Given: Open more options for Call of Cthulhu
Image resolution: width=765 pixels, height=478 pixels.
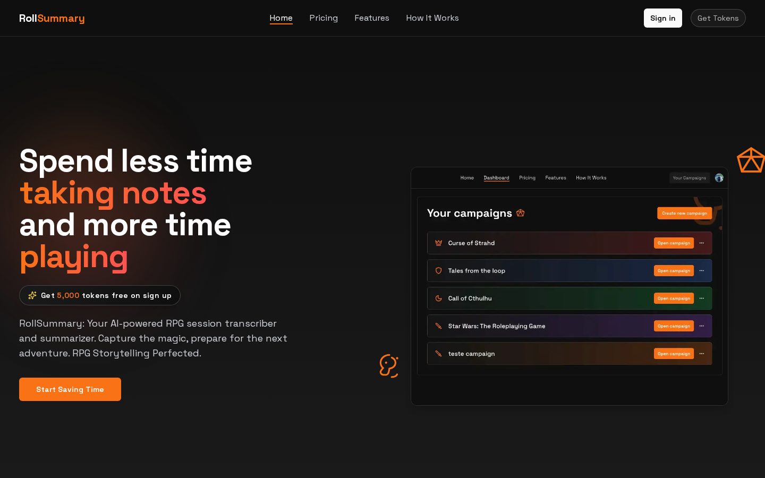Looking at the screenshot, I should pyautogui.click(x=702, y=298).
